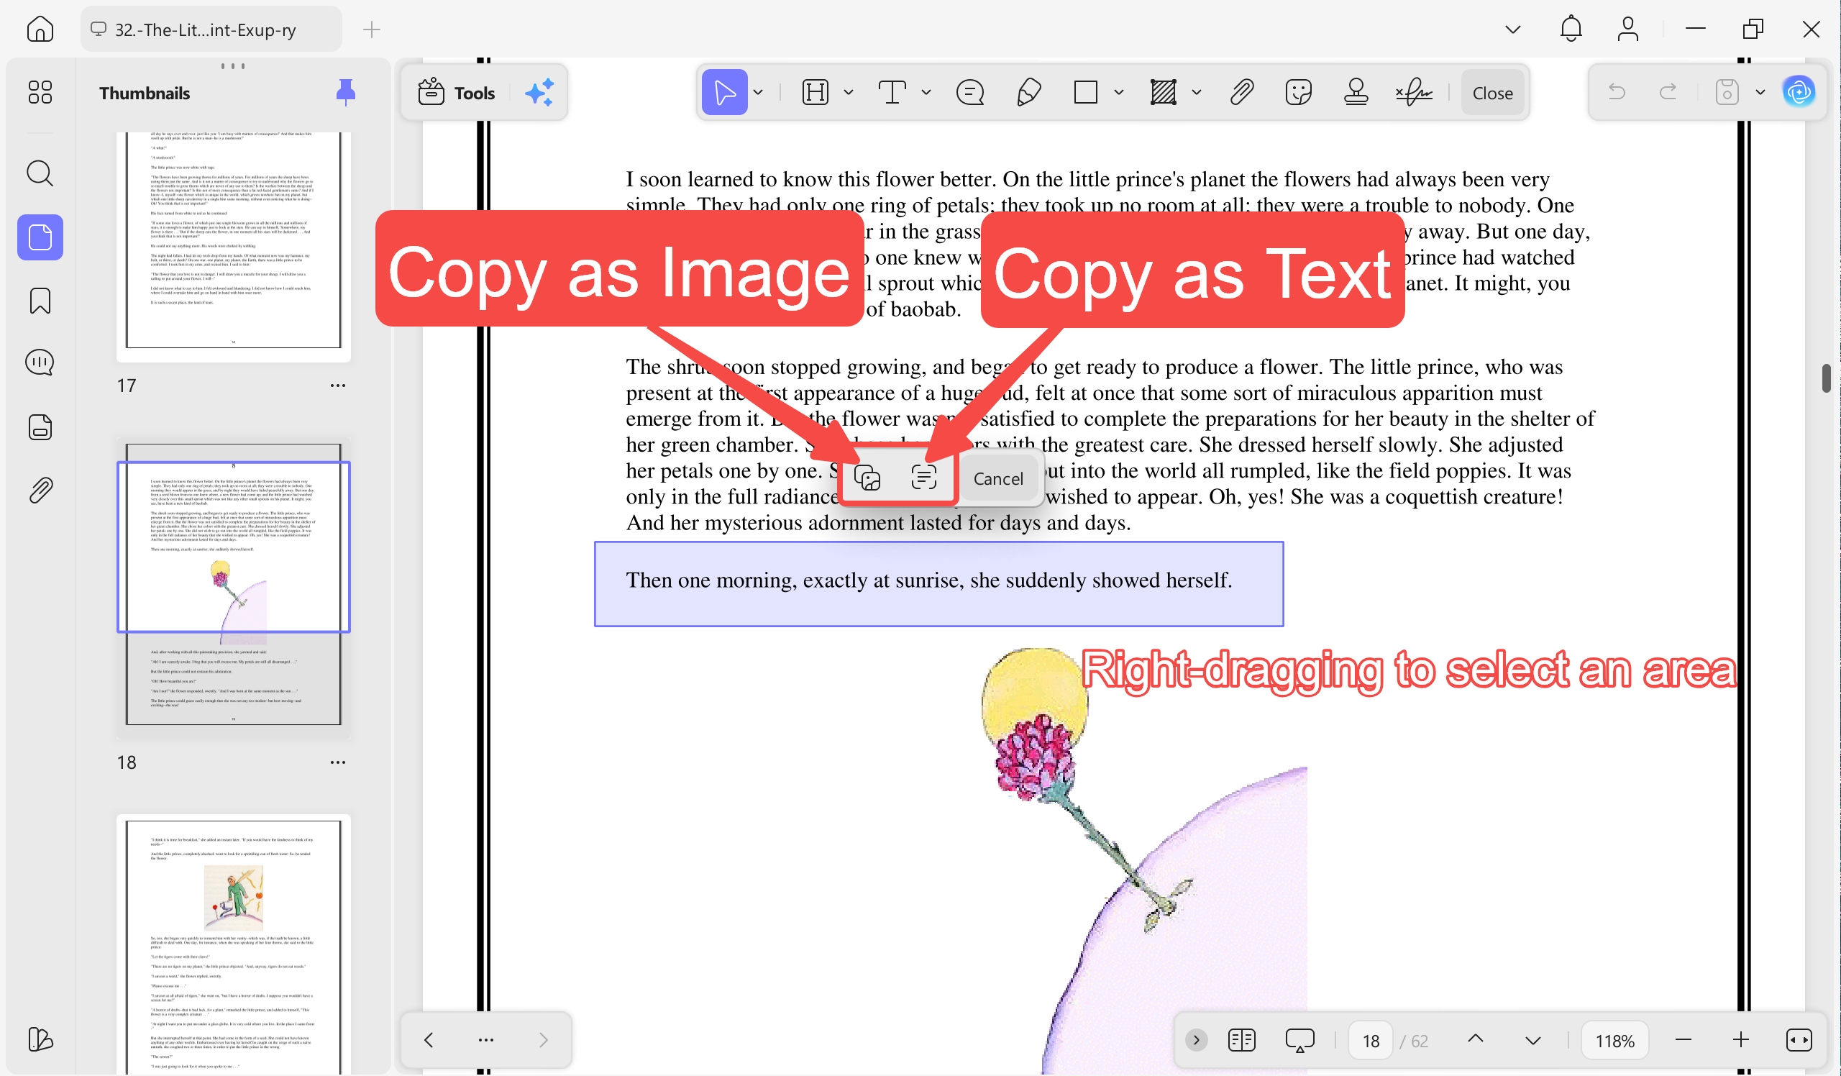The height and width of the screenshot is (1076, 1841).
Task: Expand the save options dropdown
Action: (x=1760, y=93)
